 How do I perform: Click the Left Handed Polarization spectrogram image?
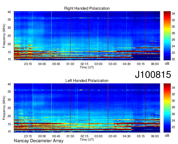tap(87, 108)
